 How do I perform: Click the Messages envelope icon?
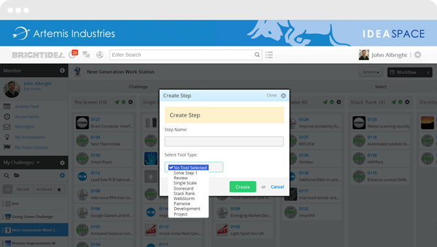point(7,126)
